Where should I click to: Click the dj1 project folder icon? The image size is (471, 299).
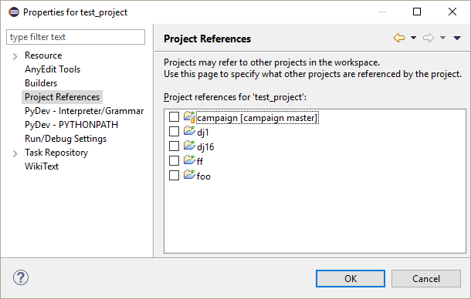pos(189,131)
